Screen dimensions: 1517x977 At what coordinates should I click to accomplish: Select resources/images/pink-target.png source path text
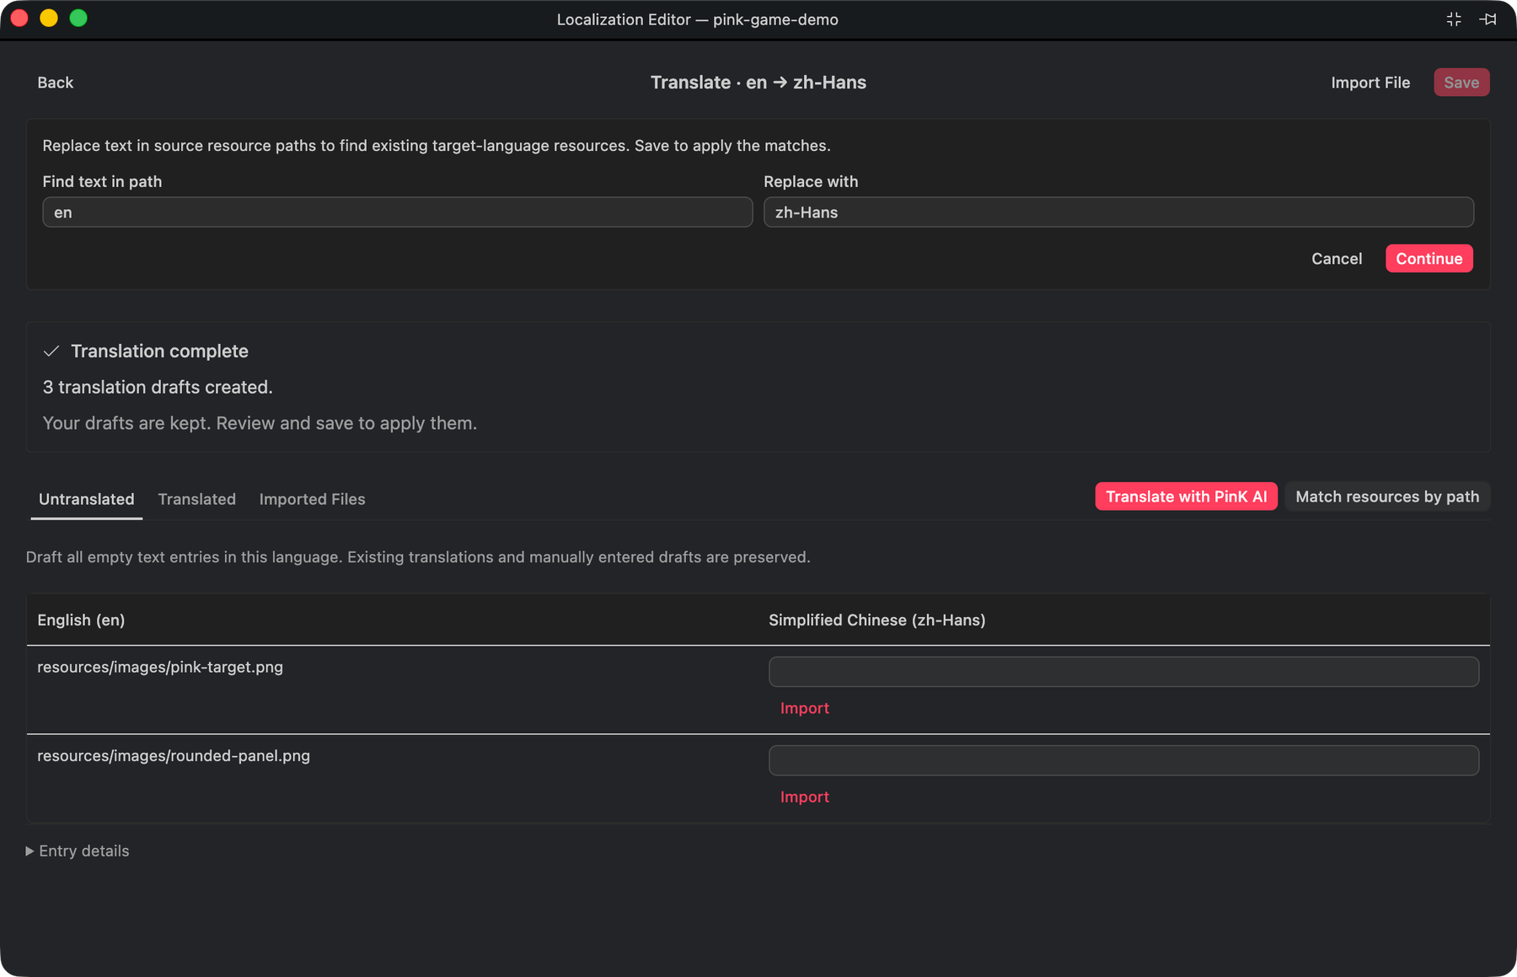(160, 667)
